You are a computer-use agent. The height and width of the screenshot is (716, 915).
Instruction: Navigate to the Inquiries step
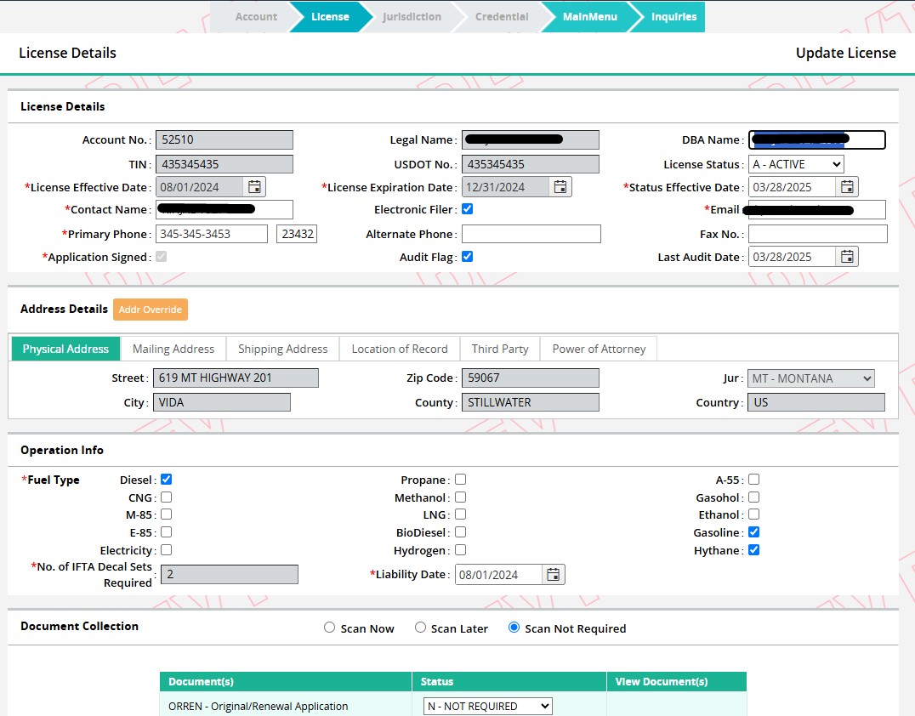click(x=673, y=17)
